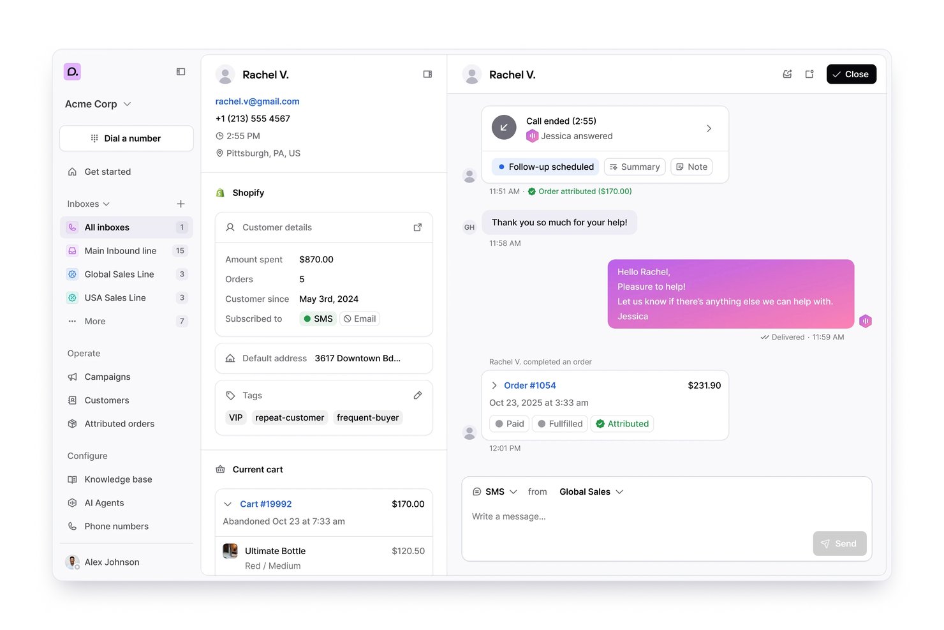This screenshot has width=944, height=630.
Task: Click the Jessica AI agent badge icon
Action: pos(866,321)
